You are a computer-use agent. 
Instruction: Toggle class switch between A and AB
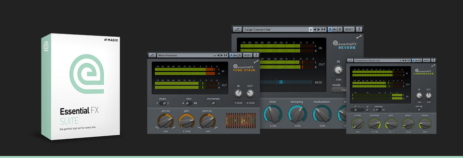point(189,103)
